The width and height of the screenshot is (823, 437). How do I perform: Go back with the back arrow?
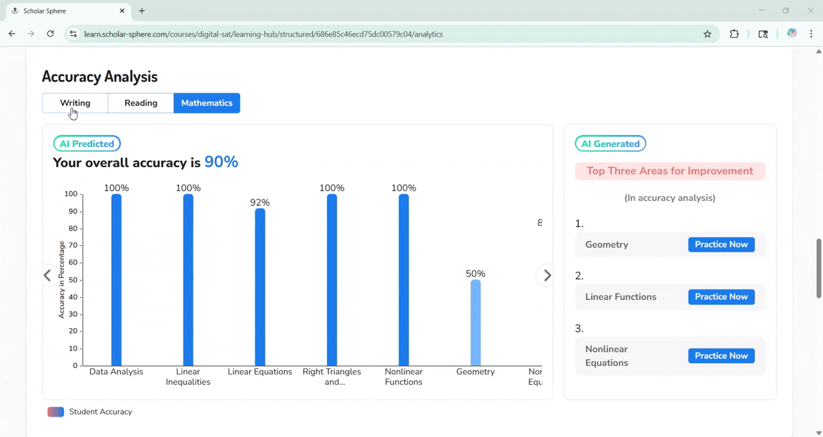click(x=11, y=33)
